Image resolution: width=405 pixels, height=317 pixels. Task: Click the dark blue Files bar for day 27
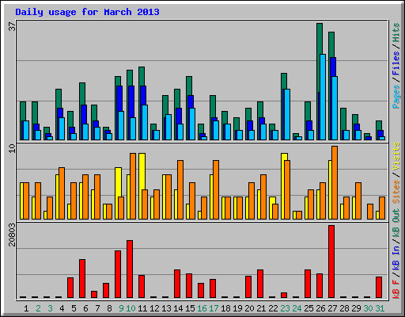tap(333, 67)
